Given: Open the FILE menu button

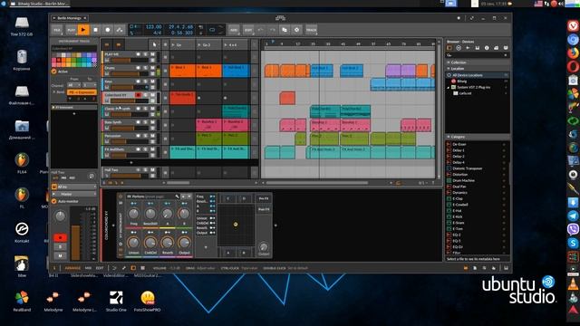Looking at the screenshot, I should (57, 30).
